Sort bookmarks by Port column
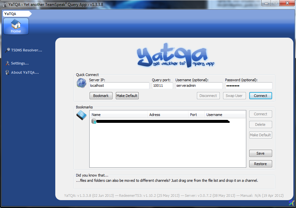This screenshot has height=208, width=296. (x=196, y=115)
